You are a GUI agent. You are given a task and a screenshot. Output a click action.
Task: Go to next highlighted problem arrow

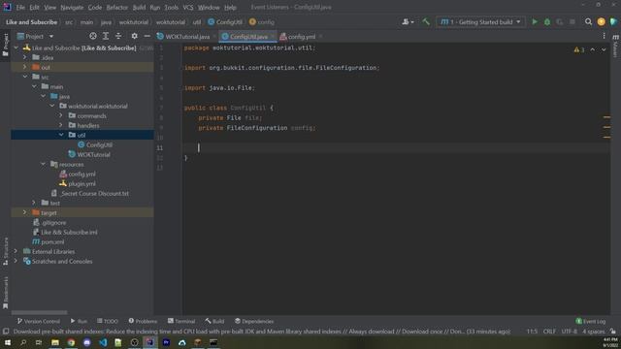(604, 49)
